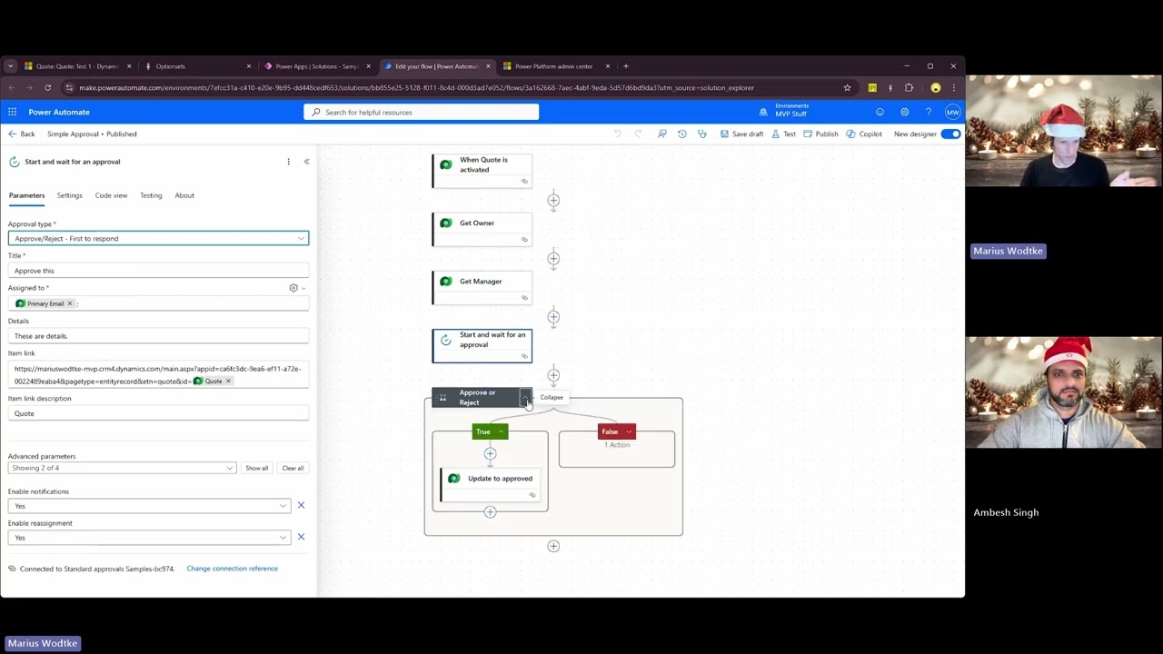Switch to the Testing tab

(x=151, y=195)
